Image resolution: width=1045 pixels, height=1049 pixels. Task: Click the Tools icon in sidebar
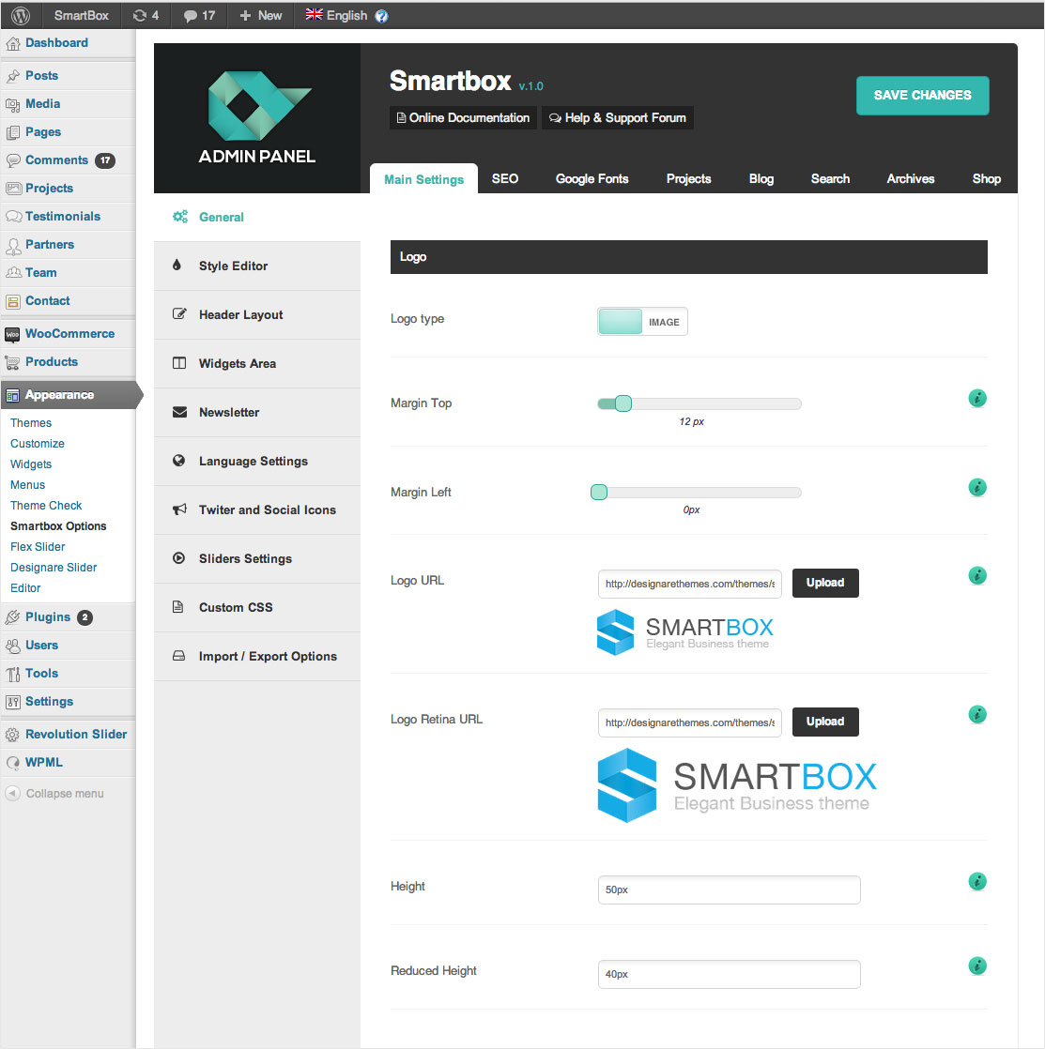click(13, 674)
